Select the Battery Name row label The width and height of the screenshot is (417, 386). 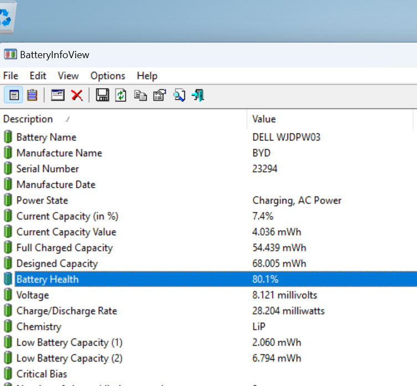pyautogui.click(x=47, y=137)
